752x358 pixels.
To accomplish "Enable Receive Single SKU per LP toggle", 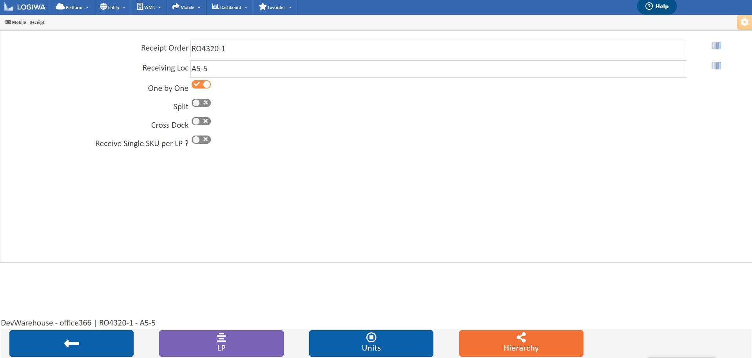I will click(201, 139).
